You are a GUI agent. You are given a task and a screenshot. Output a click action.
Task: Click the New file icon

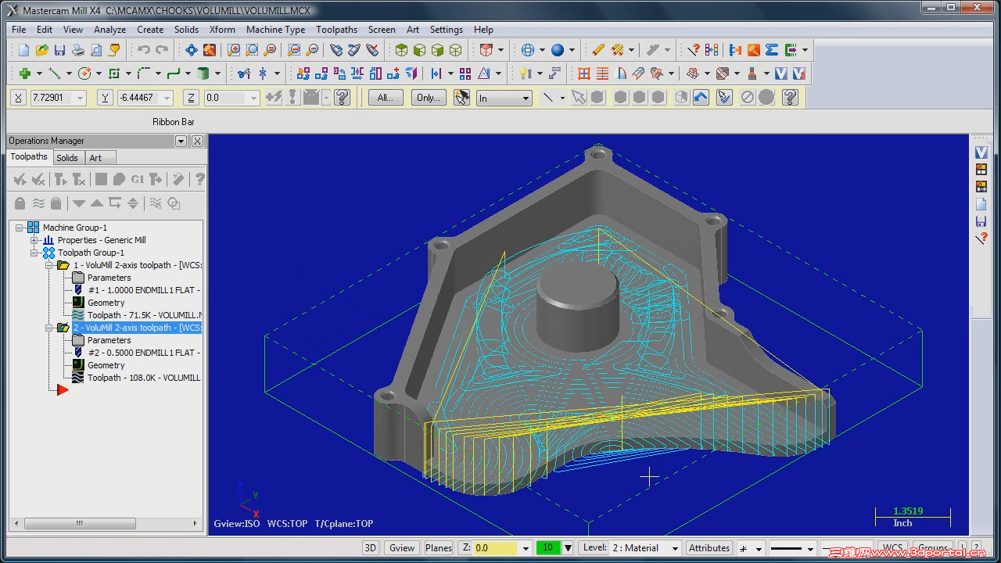pyautogui.click(x=23, y=50)
